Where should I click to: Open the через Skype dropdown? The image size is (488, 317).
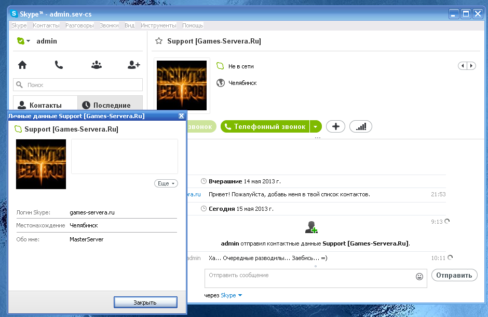tap(240, 295)
